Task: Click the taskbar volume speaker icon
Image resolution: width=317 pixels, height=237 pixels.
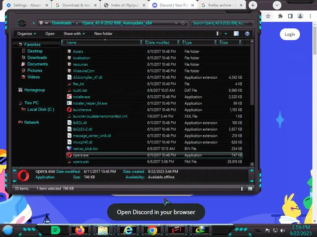Action: click(x=283, y=230)
